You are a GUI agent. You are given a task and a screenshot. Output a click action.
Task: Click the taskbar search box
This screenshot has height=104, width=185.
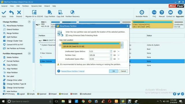(29, 101)
